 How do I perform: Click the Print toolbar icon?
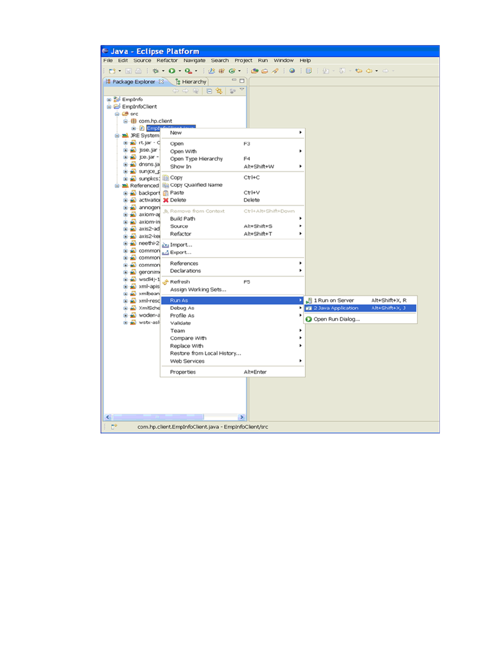(138, 71)
